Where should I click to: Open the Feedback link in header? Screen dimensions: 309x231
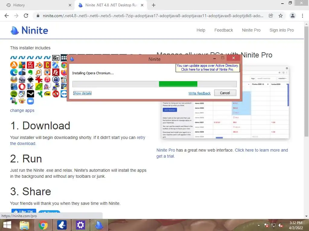(224, 30)
